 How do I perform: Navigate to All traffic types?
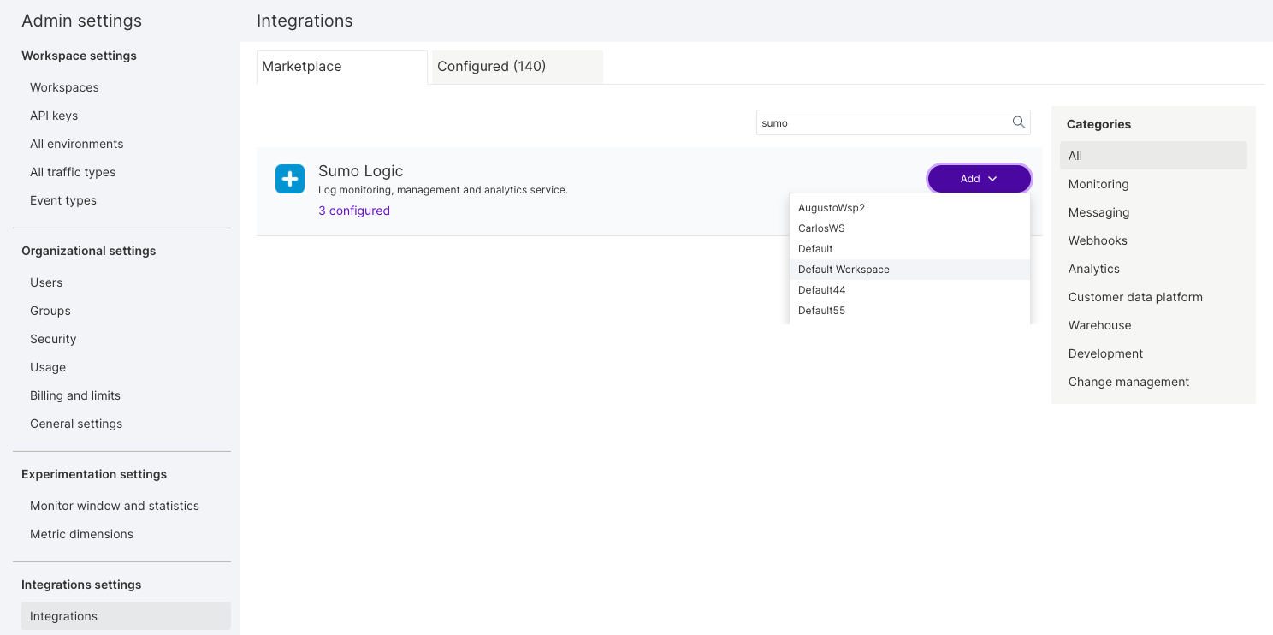click(73, 172)
